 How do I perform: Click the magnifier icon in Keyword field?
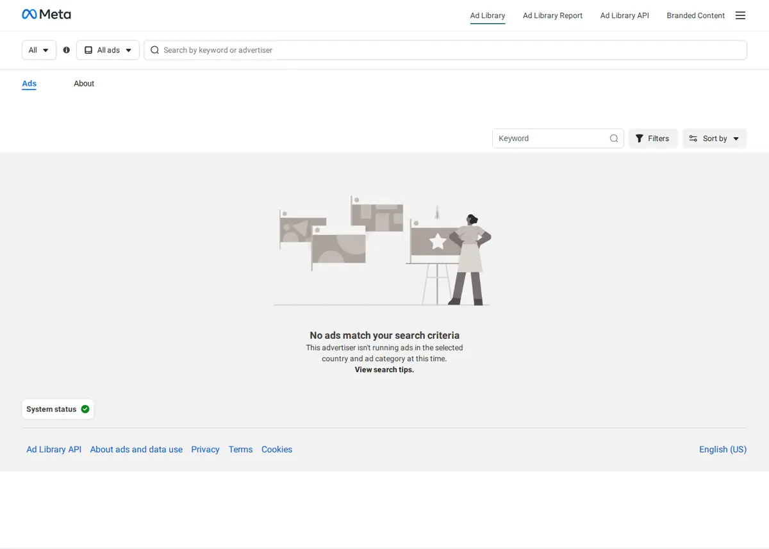(x=614, y=138)
